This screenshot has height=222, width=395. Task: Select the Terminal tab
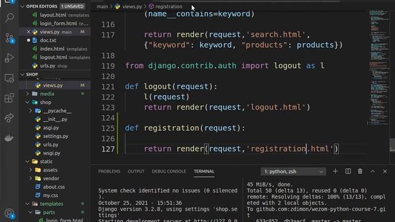pos(204,171)
